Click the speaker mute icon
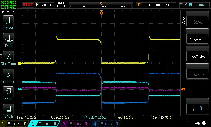211x127 pixels. click(x=204, y=123)
